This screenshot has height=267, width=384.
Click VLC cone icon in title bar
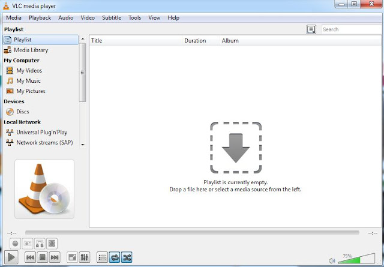[x=6, y=6]
